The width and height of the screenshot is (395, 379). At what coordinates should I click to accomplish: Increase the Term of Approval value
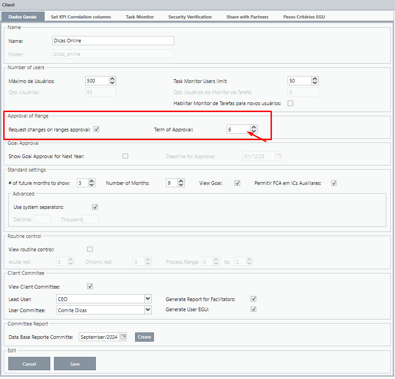(254, 127)
